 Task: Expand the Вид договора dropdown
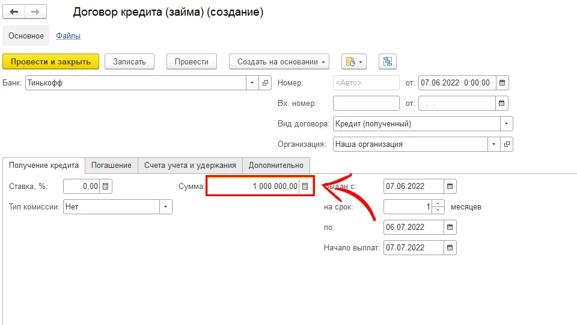point(507,124)
